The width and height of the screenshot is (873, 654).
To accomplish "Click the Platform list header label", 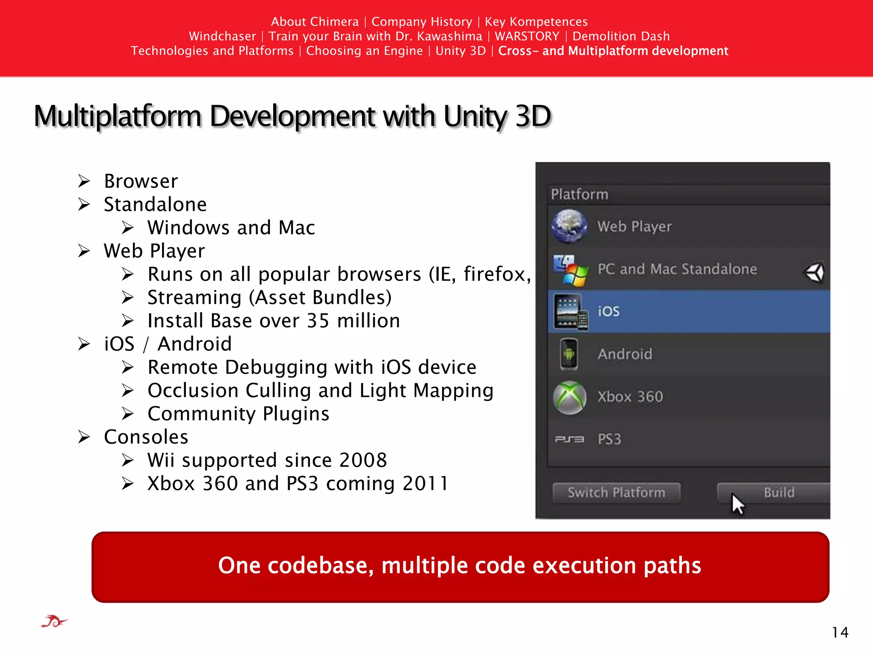I will pyautogui.click(x=579, y=194).
